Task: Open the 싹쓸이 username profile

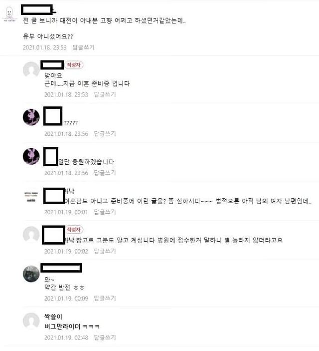Action: click(x=53, y=317)
